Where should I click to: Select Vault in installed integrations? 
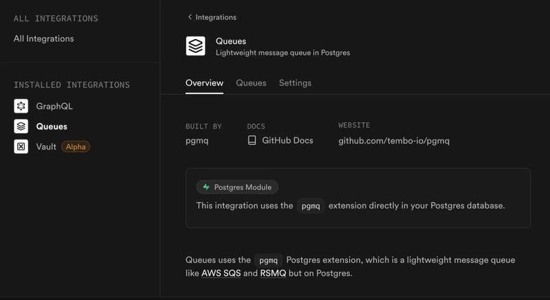tap(46, 146)
